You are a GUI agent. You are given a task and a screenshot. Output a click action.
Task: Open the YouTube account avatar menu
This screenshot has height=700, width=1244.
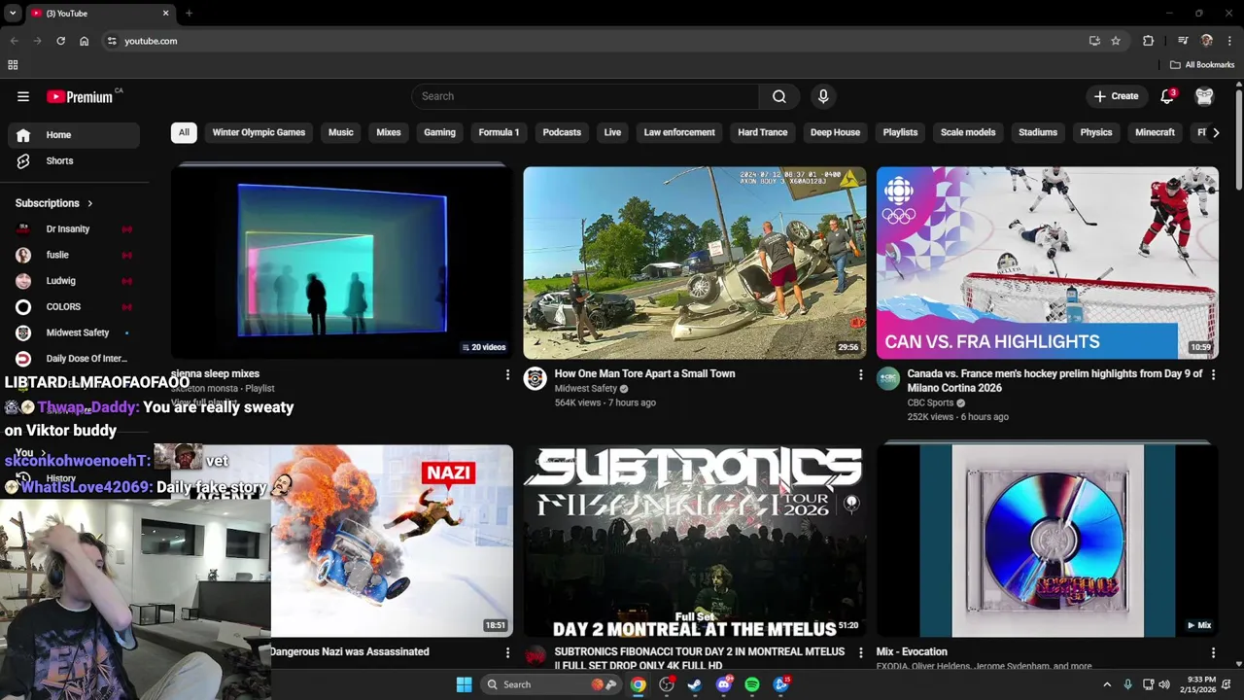click(1204, 96)
